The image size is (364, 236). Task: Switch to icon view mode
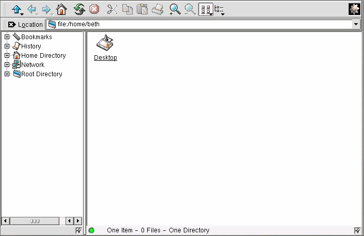205,9
